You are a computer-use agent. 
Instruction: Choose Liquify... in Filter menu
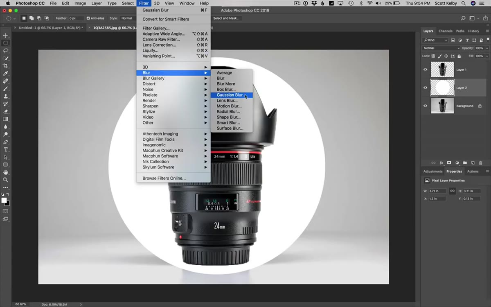coord(173,50)
